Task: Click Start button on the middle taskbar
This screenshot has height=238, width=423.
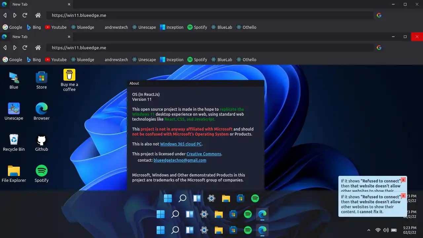Action: [x=161, y=214]
